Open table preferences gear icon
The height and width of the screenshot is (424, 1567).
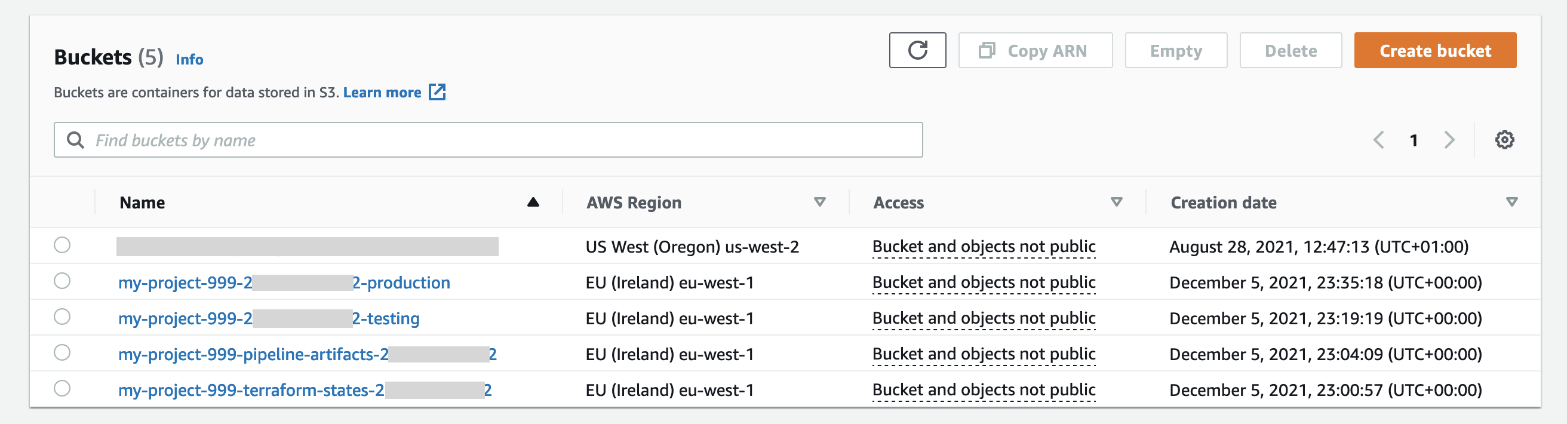coord(1504,140)
